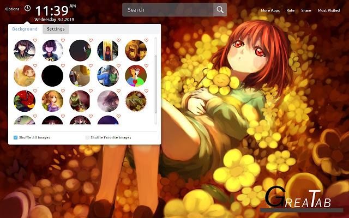Tick the Shuffle Favorite Images checkbox

click(87, 137)
